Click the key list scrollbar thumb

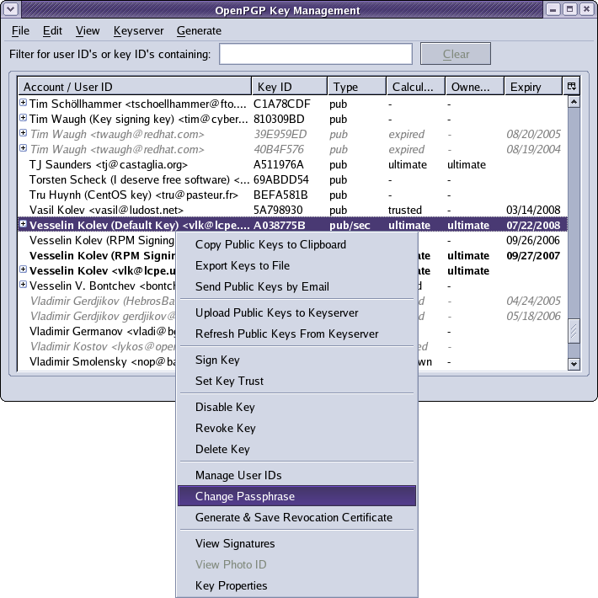tap(574, 331)
